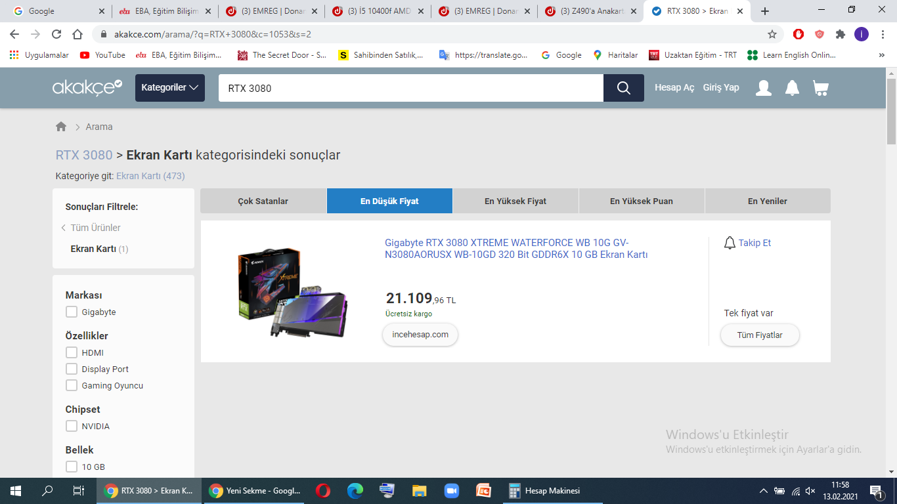Open the notifications bell in header
The image size is (897, 504).
[x=793, y=88]
